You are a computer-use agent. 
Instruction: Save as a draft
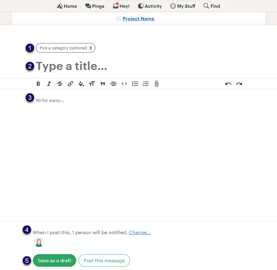pos(54,260)
